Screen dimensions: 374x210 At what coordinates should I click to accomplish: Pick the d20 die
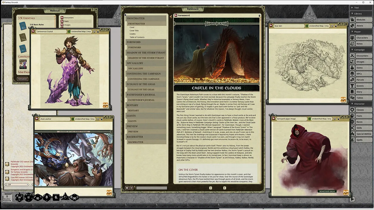click(20, 197)
